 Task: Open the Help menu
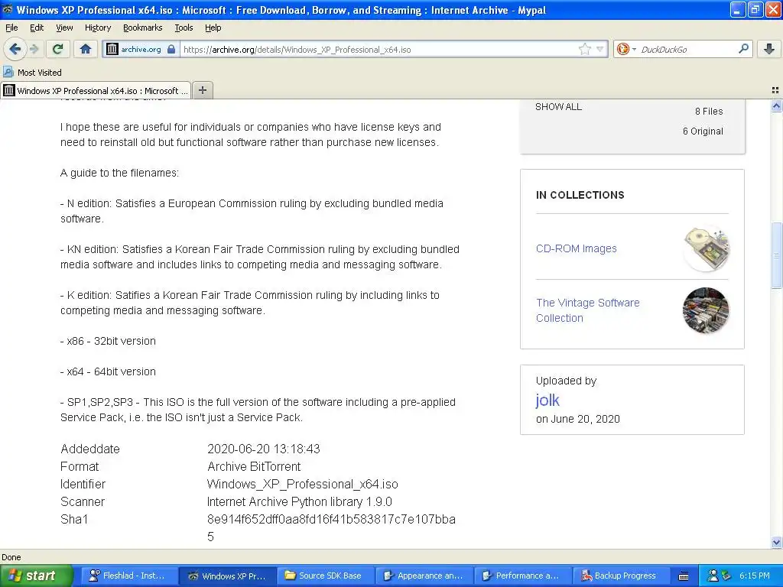click(213, 28)
